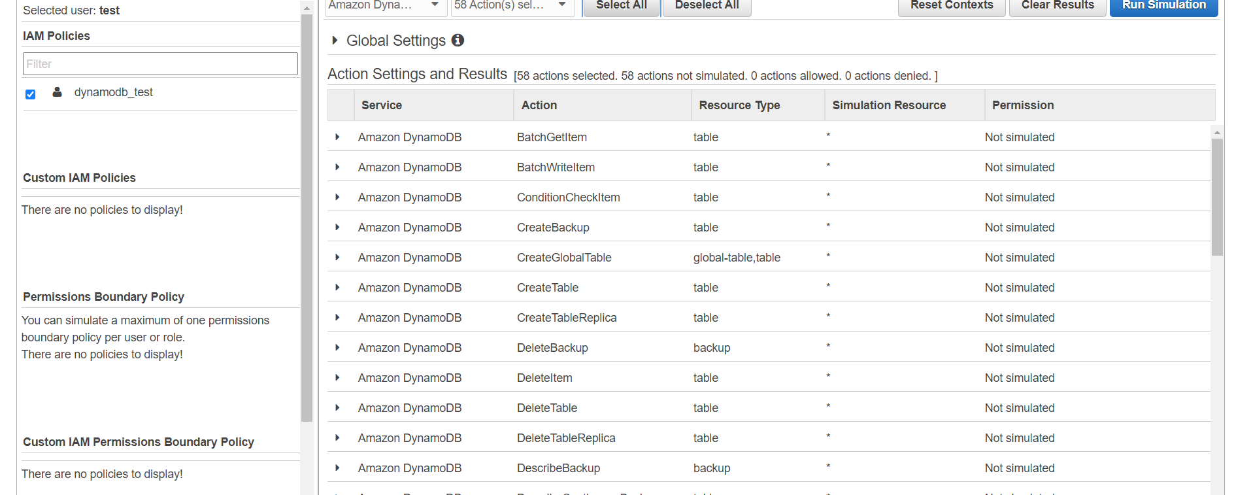Click Not simulated for CreateTable
The height and width of the screenshot is (495, 1234).
click(1020, 288)
